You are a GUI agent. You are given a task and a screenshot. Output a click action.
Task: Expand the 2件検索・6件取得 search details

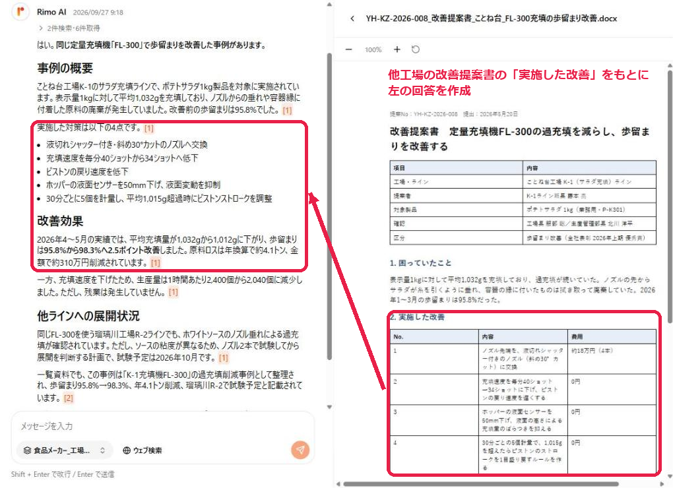click(69, 28)
